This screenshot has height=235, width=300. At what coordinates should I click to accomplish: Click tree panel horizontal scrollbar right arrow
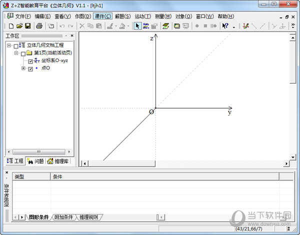click(69, 152)
